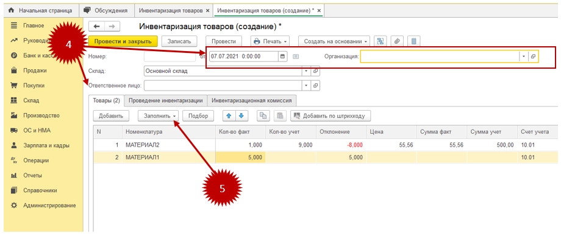Click the forward navigation arrow
The width and height of the screenshot is (561, 239).
(x=112, y=27)
